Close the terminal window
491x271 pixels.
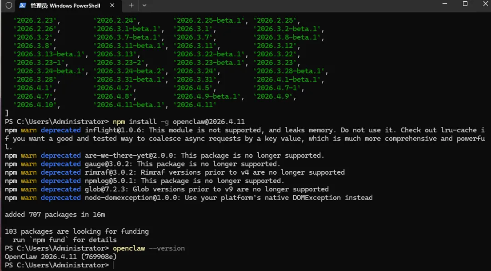[x=486, y=4]
